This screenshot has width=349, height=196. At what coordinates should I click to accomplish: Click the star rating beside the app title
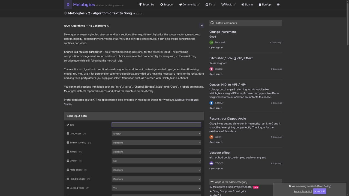click(x=138, y=13)
